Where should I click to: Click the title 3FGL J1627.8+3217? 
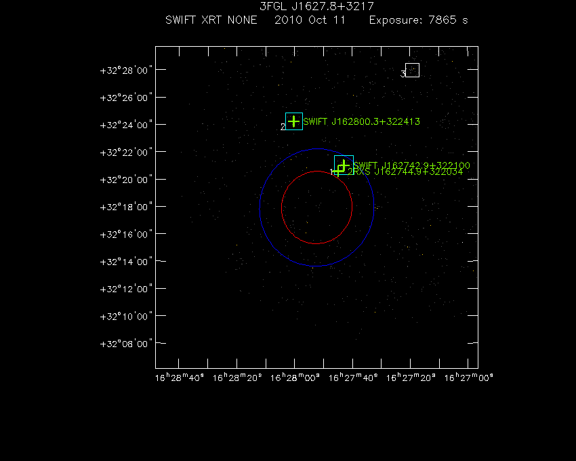[316, 6]
